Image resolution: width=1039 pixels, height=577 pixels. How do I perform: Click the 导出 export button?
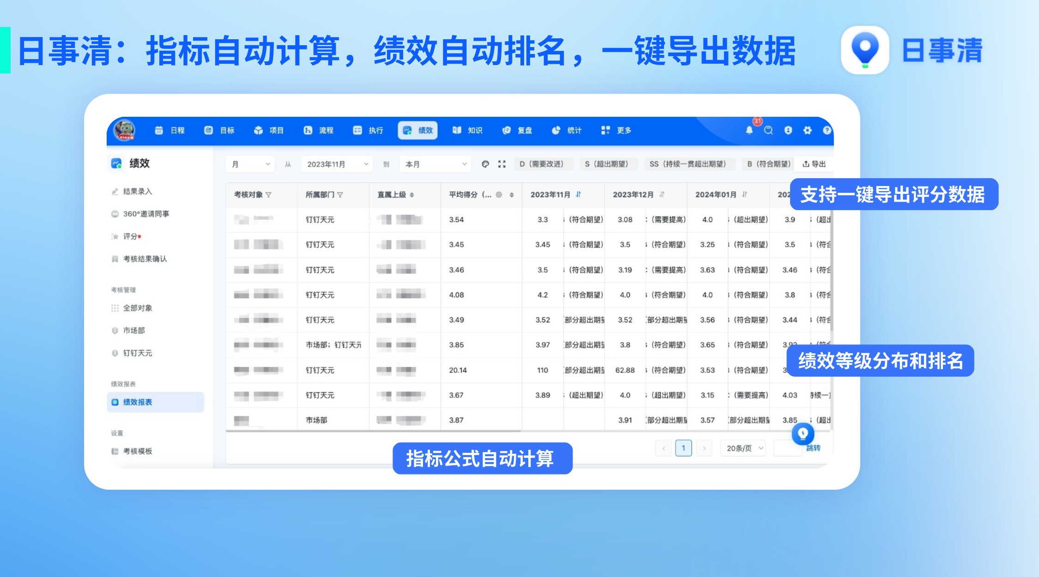pyautogui.click(x=814, y=164)
